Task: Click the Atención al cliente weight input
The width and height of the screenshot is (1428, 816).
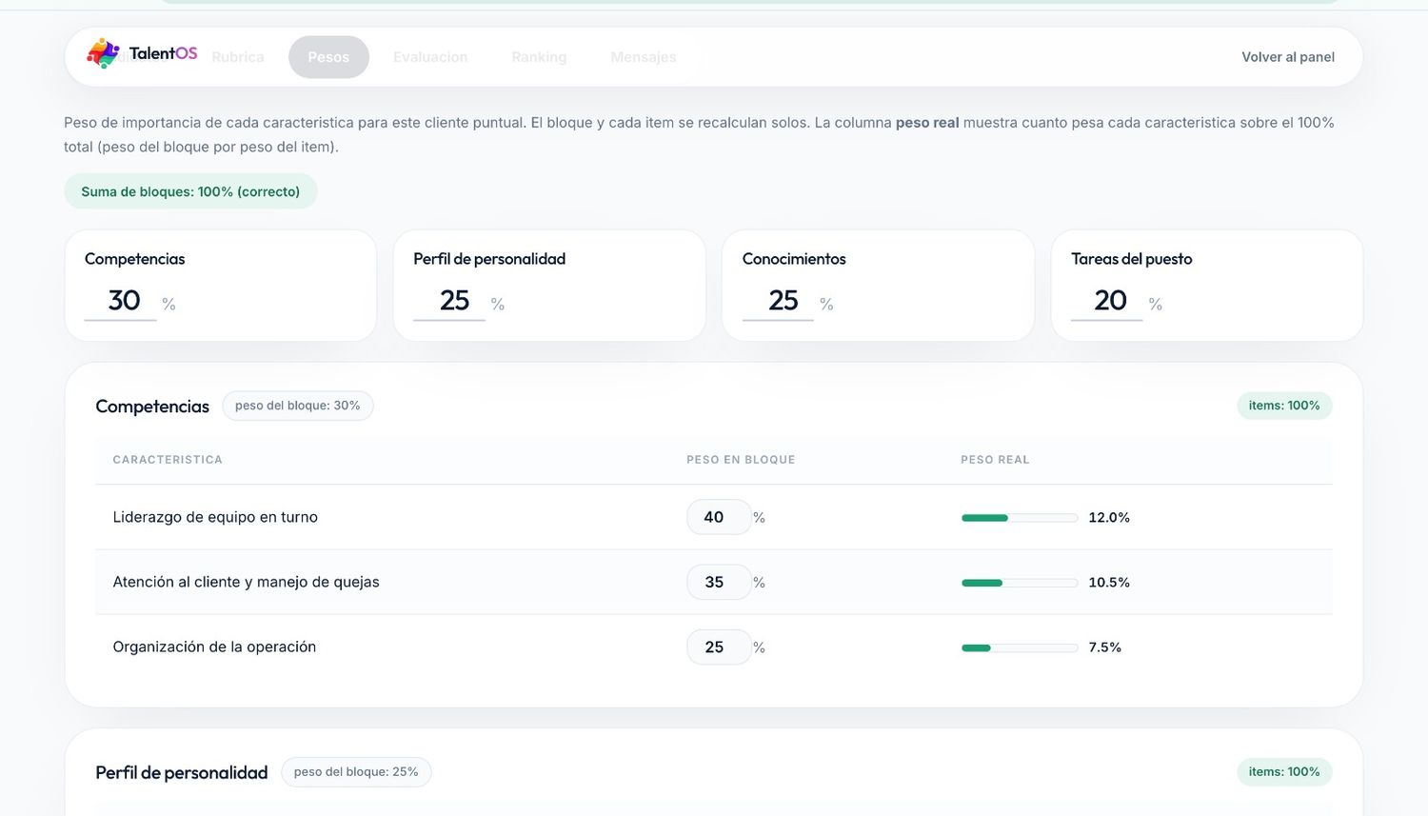Action: click(x=719, y=582)
